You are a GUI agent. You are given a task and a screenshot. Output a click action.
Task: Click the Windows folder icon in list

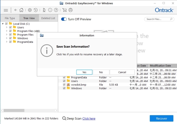[x=68, y=88]
